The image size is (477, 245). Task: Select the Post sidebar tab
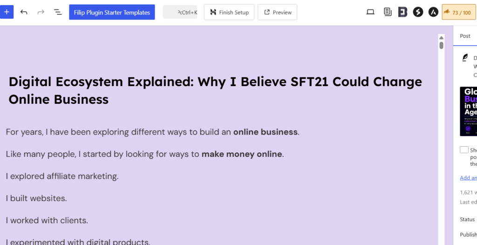(465, 36)
